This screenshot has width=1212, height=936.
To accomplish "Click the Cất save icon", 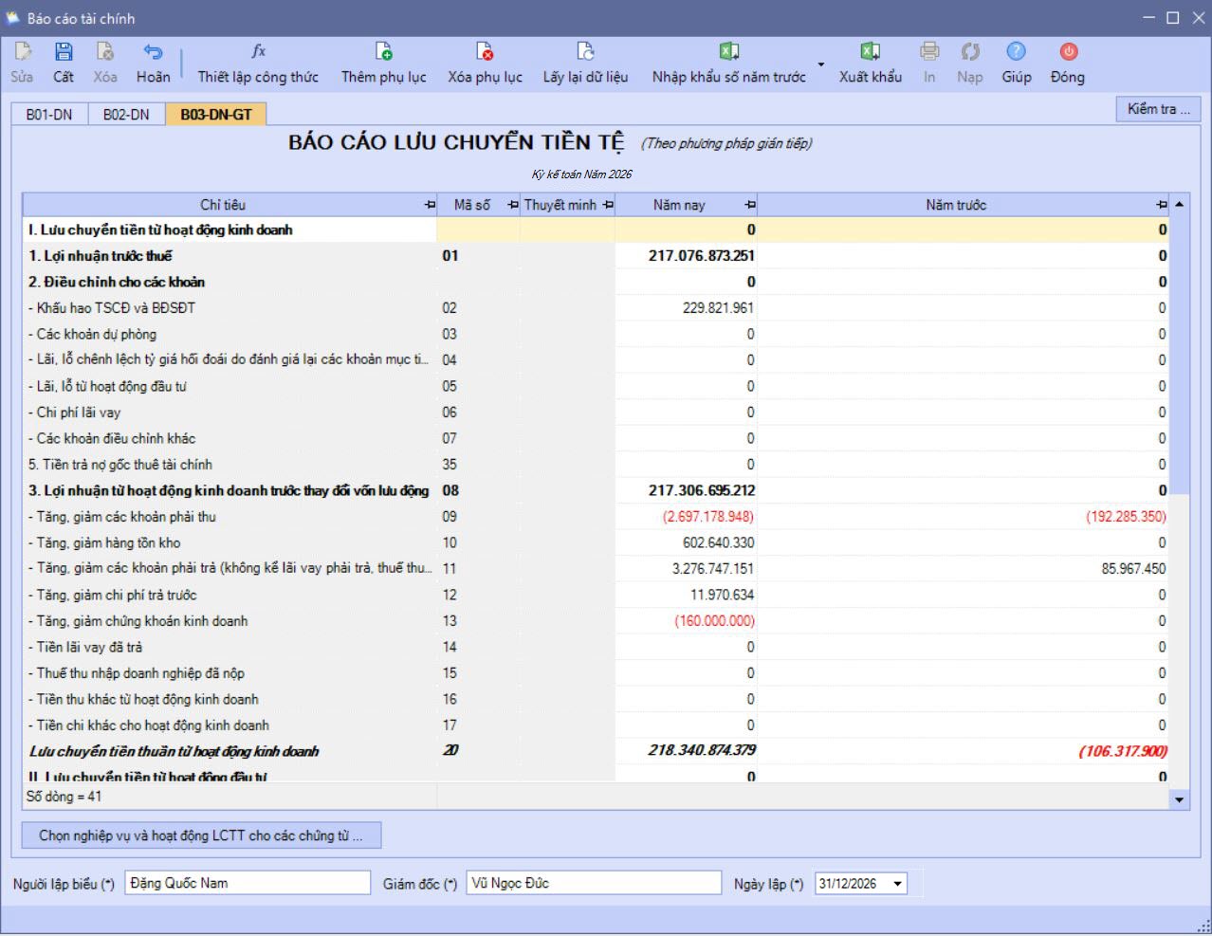I will [64, 53].
